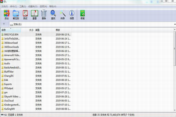Screen dimensions: 176x117
Task: Click the View (查看) book icon
Action: (35, 13)
